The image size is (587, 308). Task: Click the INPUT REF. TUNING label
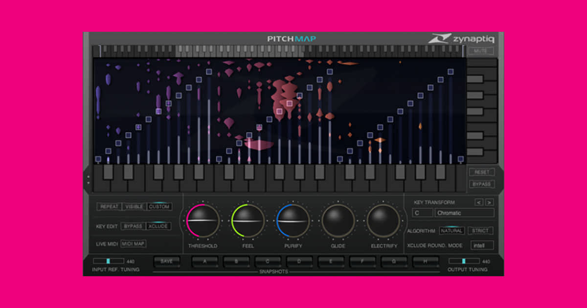[116, 270]
